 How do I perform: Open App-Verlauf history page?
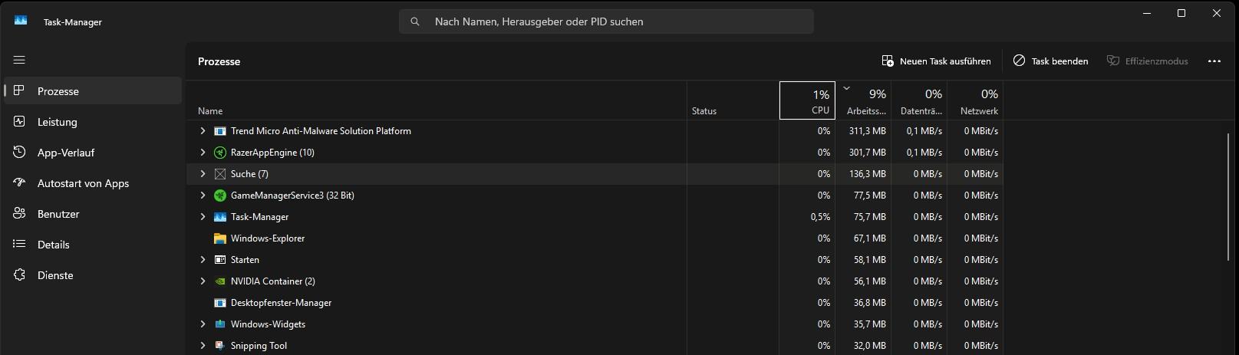(x=65, y=153)
